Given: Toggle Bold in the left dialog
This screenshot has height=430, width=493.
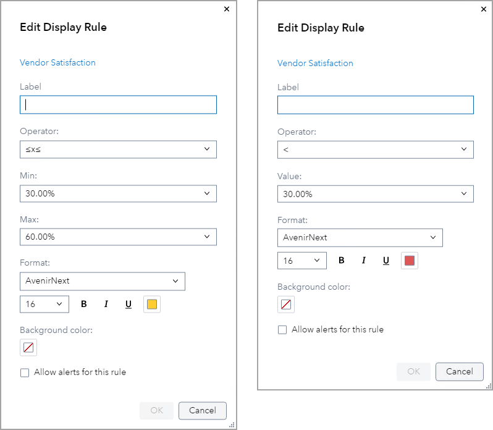Looking at the screenshot, I should click(x=84, y=304).
